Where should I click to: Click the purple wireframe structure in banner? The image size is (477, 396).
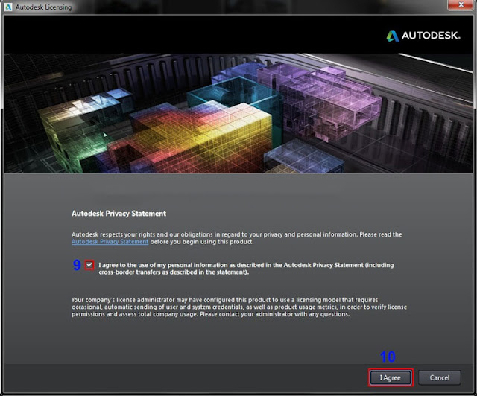click(320, 102)
